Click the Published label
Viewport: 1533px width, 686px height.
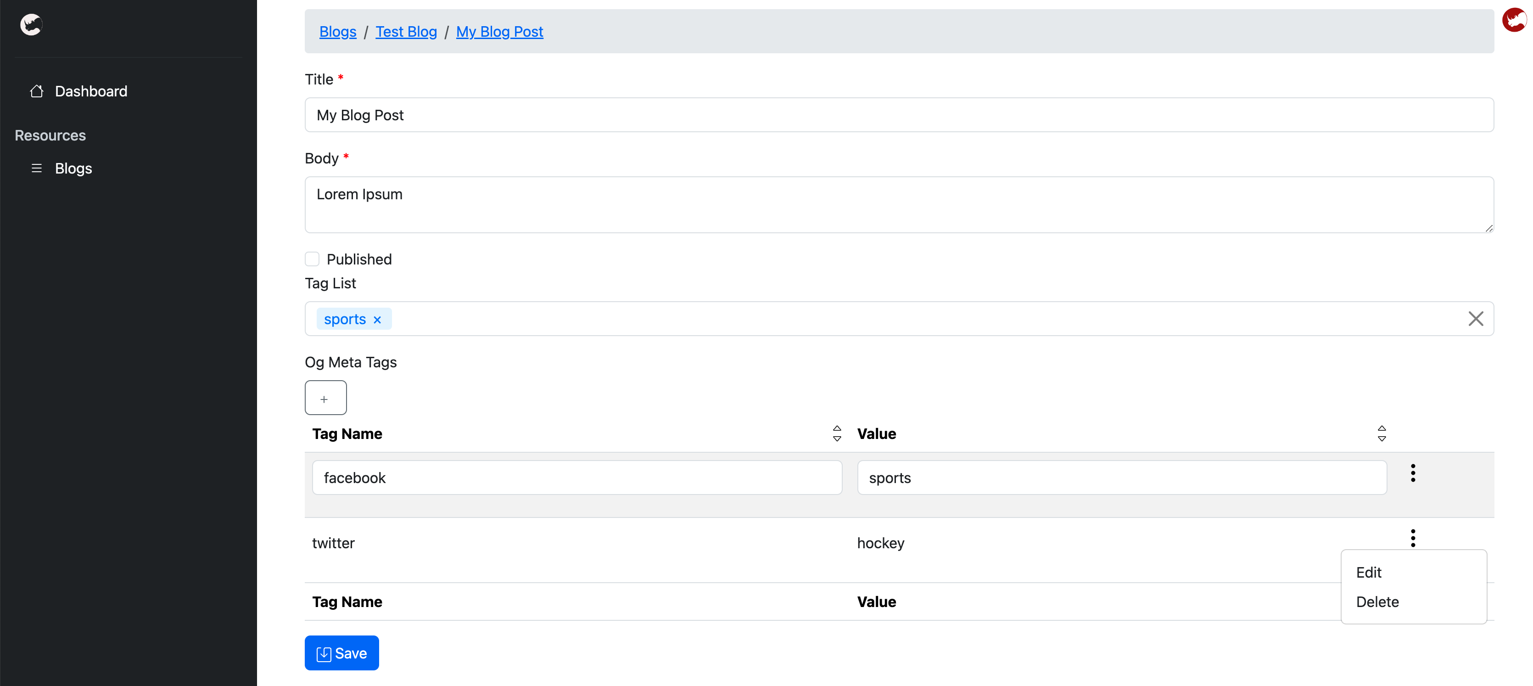point(359,259)
